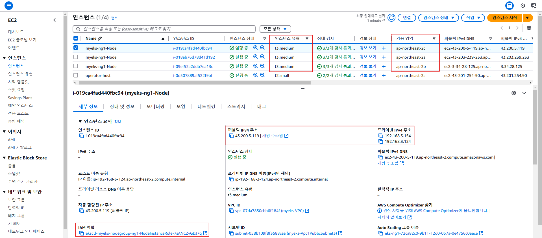
Task: Zoom in on i-019ca4fad440fbc94 state
Action: (256, 48)
